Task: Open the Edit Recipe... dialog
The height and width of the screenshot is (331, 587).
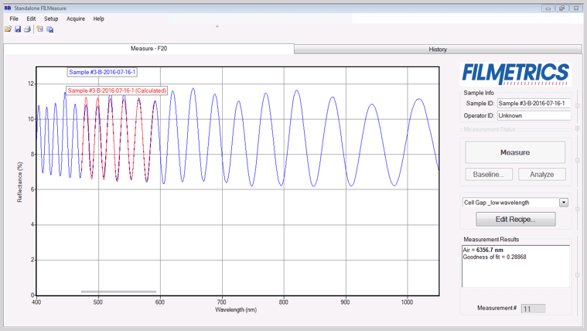Action: click(515, 219)
